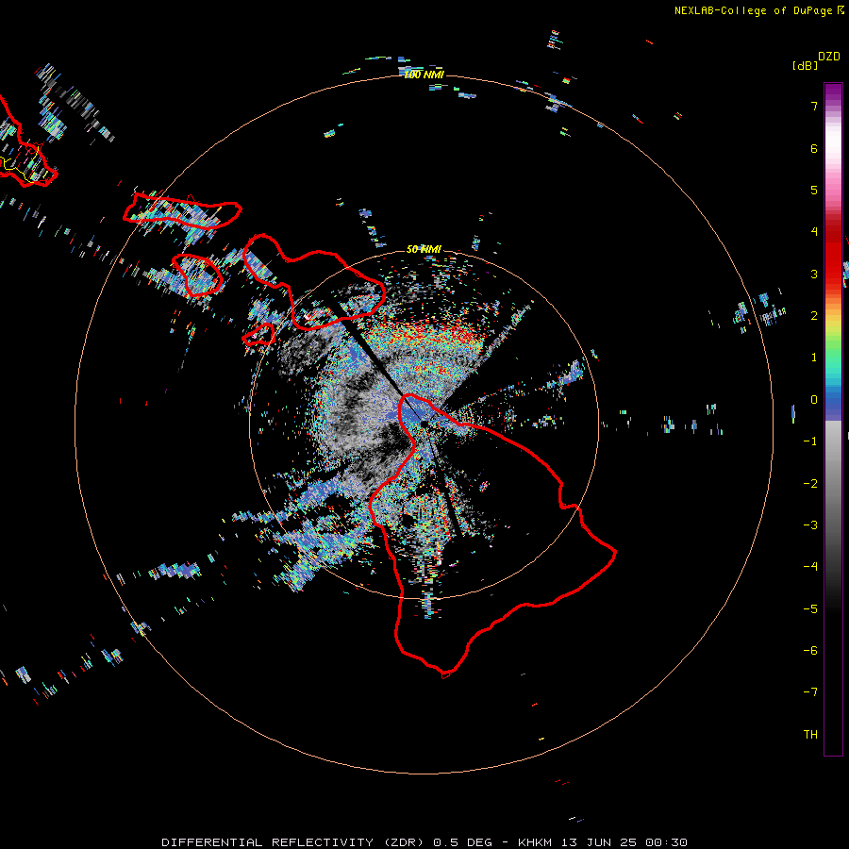Click the 2 value on the color scale

[x=814, y=316]
